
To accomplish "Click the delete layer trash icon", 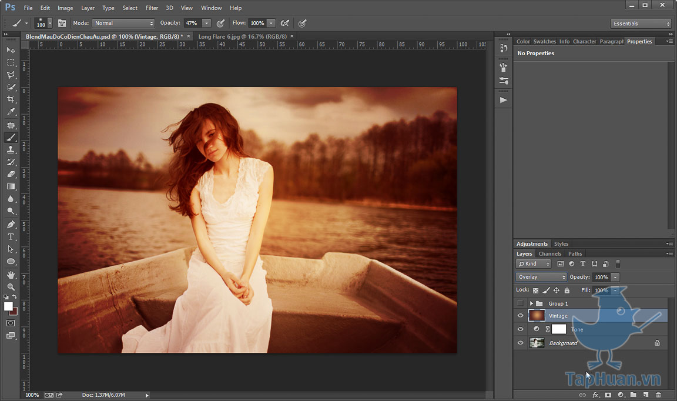I will tap(658, 395).
